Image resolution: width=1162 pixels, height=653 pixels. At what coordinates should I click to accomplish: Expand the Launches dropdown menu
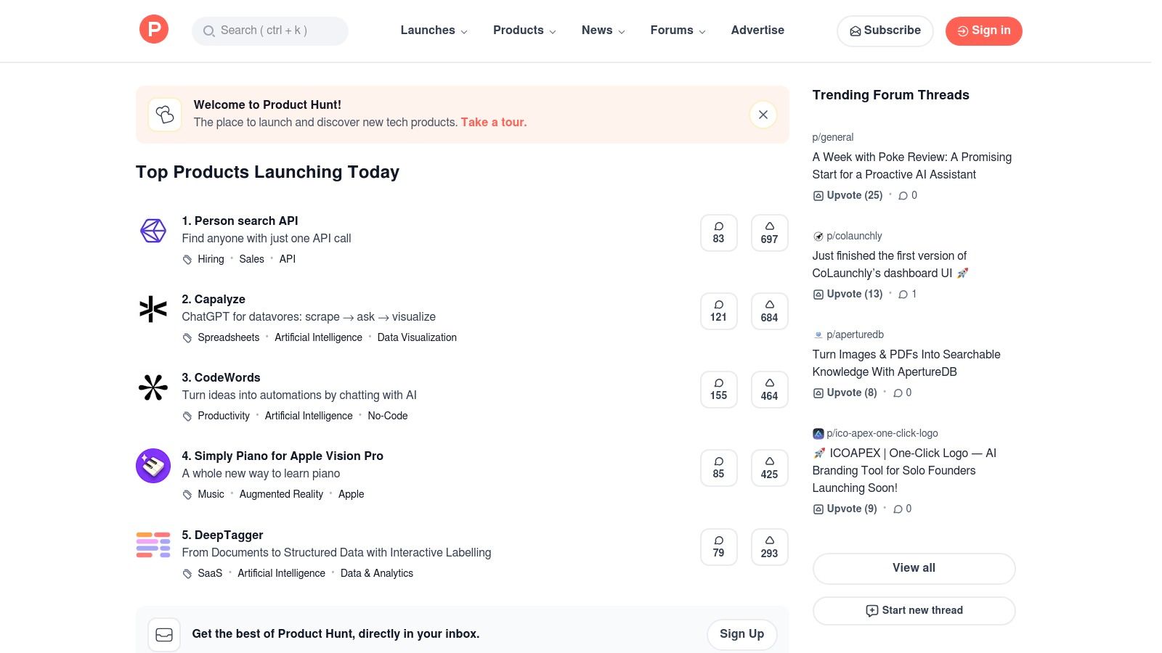[434, 30]
